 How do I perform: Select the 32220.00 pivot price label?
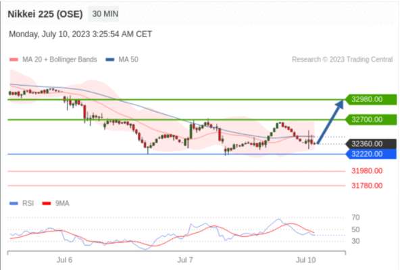[371, 154]
